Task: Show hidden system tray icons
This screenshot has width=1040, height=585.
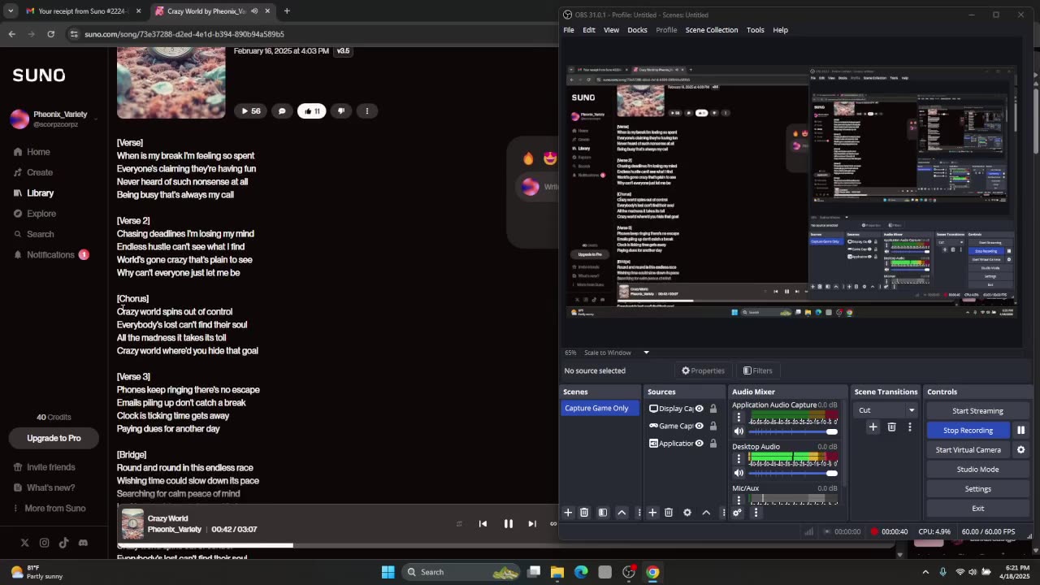Action: [x=925, y=572]
